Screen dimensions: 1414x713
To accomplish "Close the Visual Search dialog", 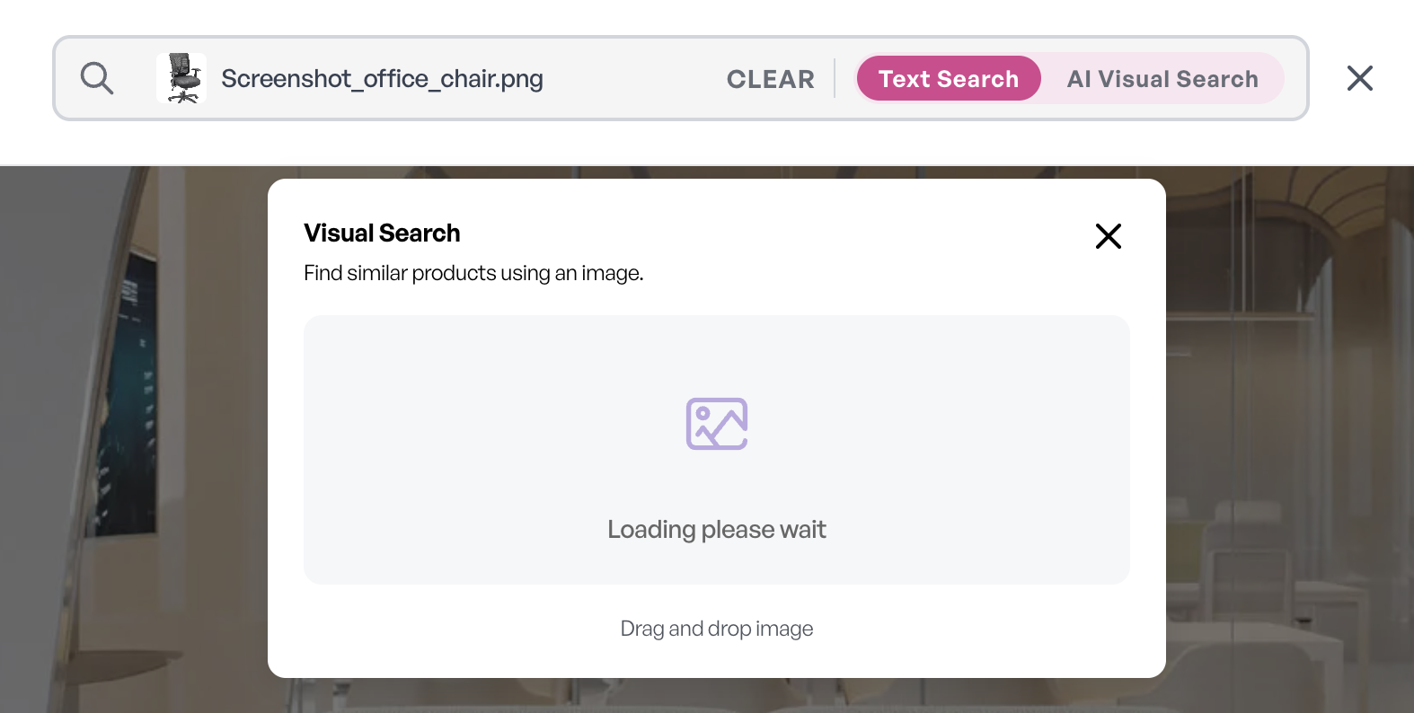I will point(1109,236).
